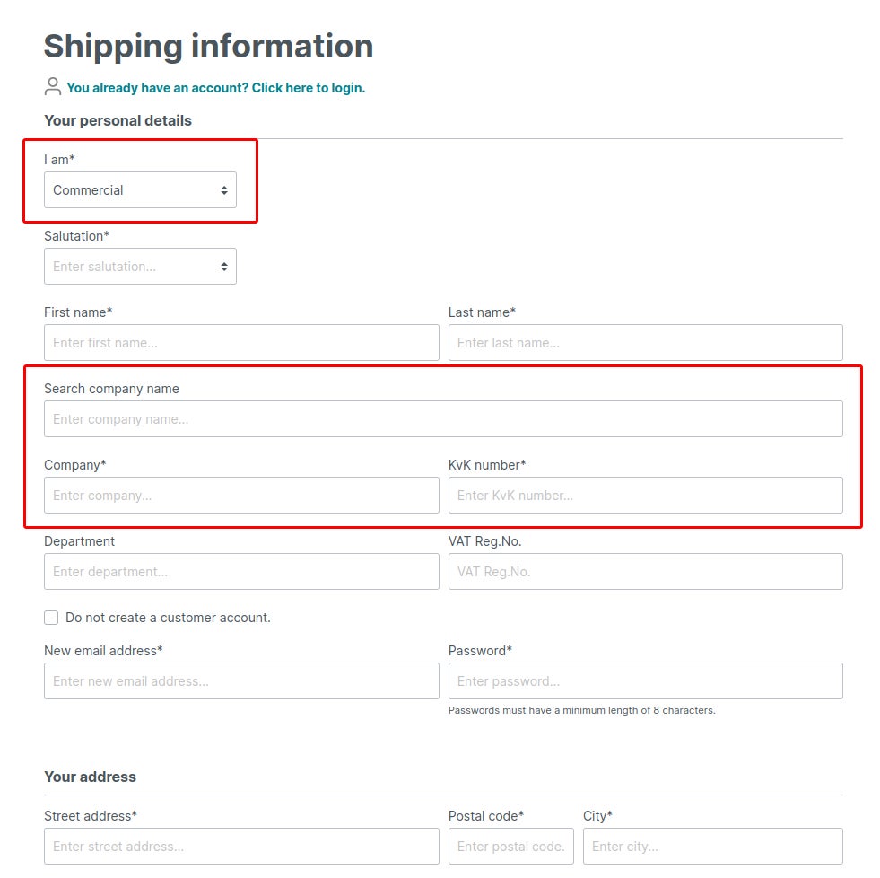Tick 'Do not create a customer account' checkbox
Image resolution: width=880 pixels, height=878 pixels.
pyautogui.click(x=51, y=618)
